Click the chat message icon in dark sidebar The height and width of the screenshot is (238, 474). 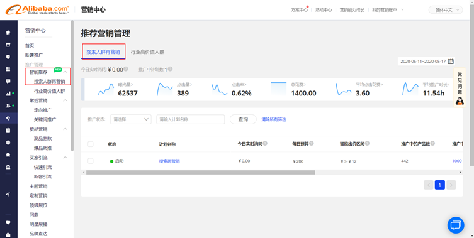click(x=8, y=82)
